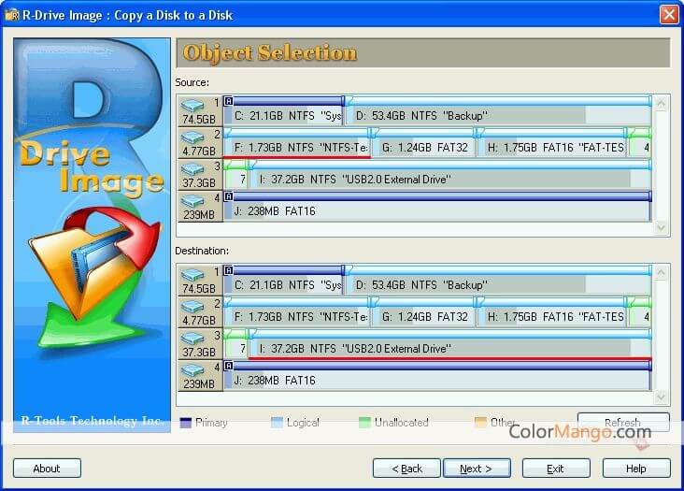Select unallocated space at end of source disk 2
684x491 pixels.
pyautogui.click(x=639, y=143)
